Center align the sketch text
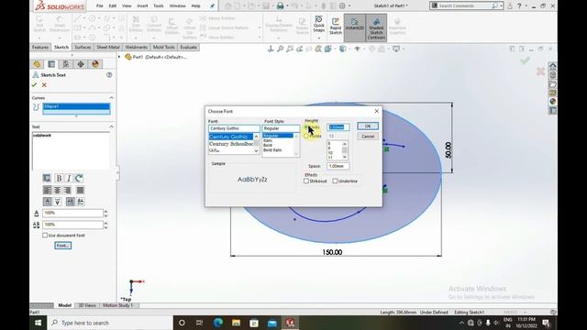The width and height of the screenshot is (587, 330). click(x=57, y=190)
